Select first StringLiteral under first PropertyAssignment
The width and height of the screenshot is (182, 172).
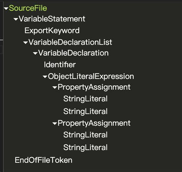click(85, 99)
